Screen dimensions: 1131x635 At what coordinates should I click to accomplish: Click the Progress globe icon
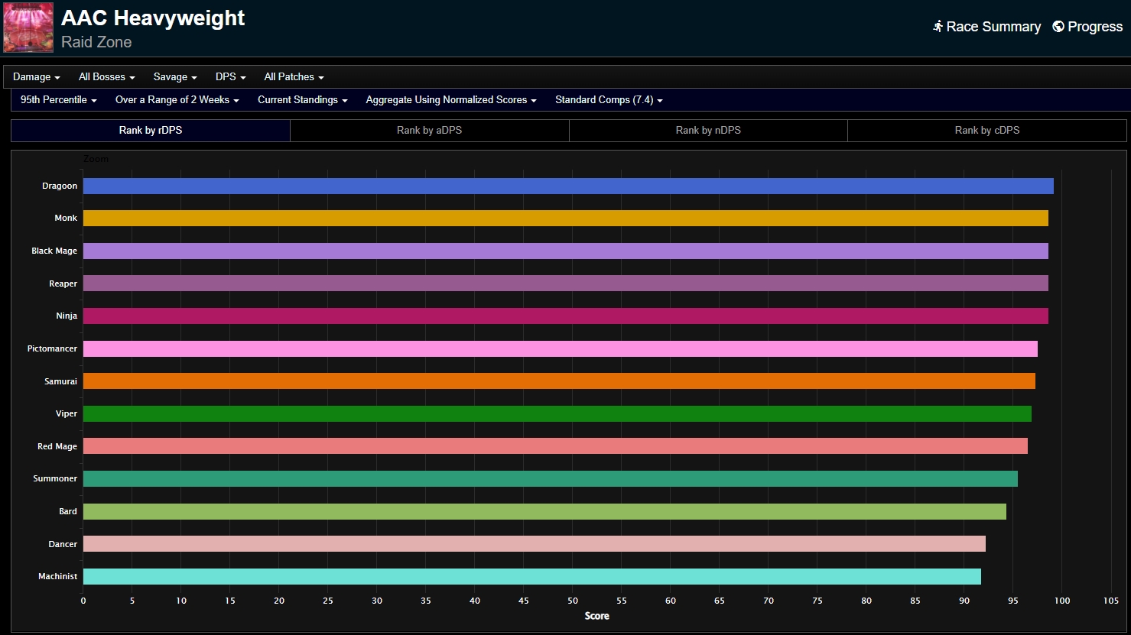pyautogui.click(x=1058, y=27)
